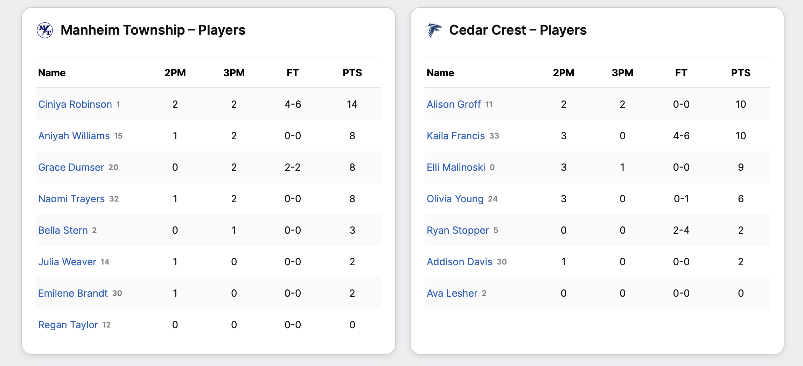Click Bella Stern's name
This screenshot has width=803, height=366.
[x=63, y=230]
